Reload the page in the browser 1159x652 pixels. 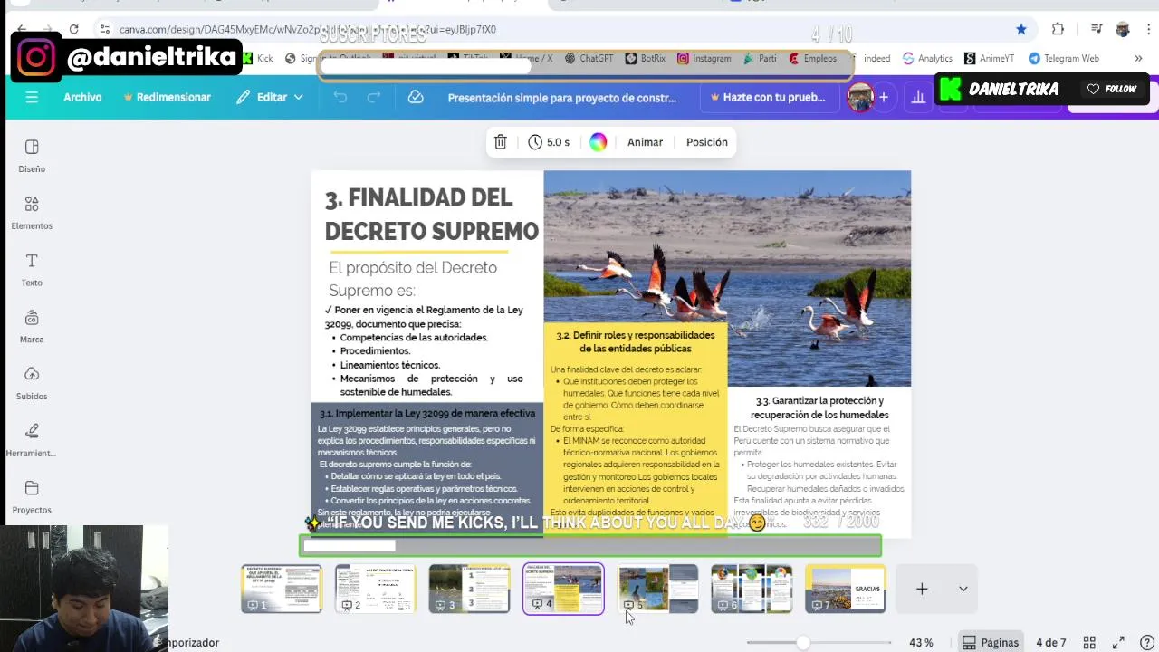pyautogui.click(x=74, y=29)
